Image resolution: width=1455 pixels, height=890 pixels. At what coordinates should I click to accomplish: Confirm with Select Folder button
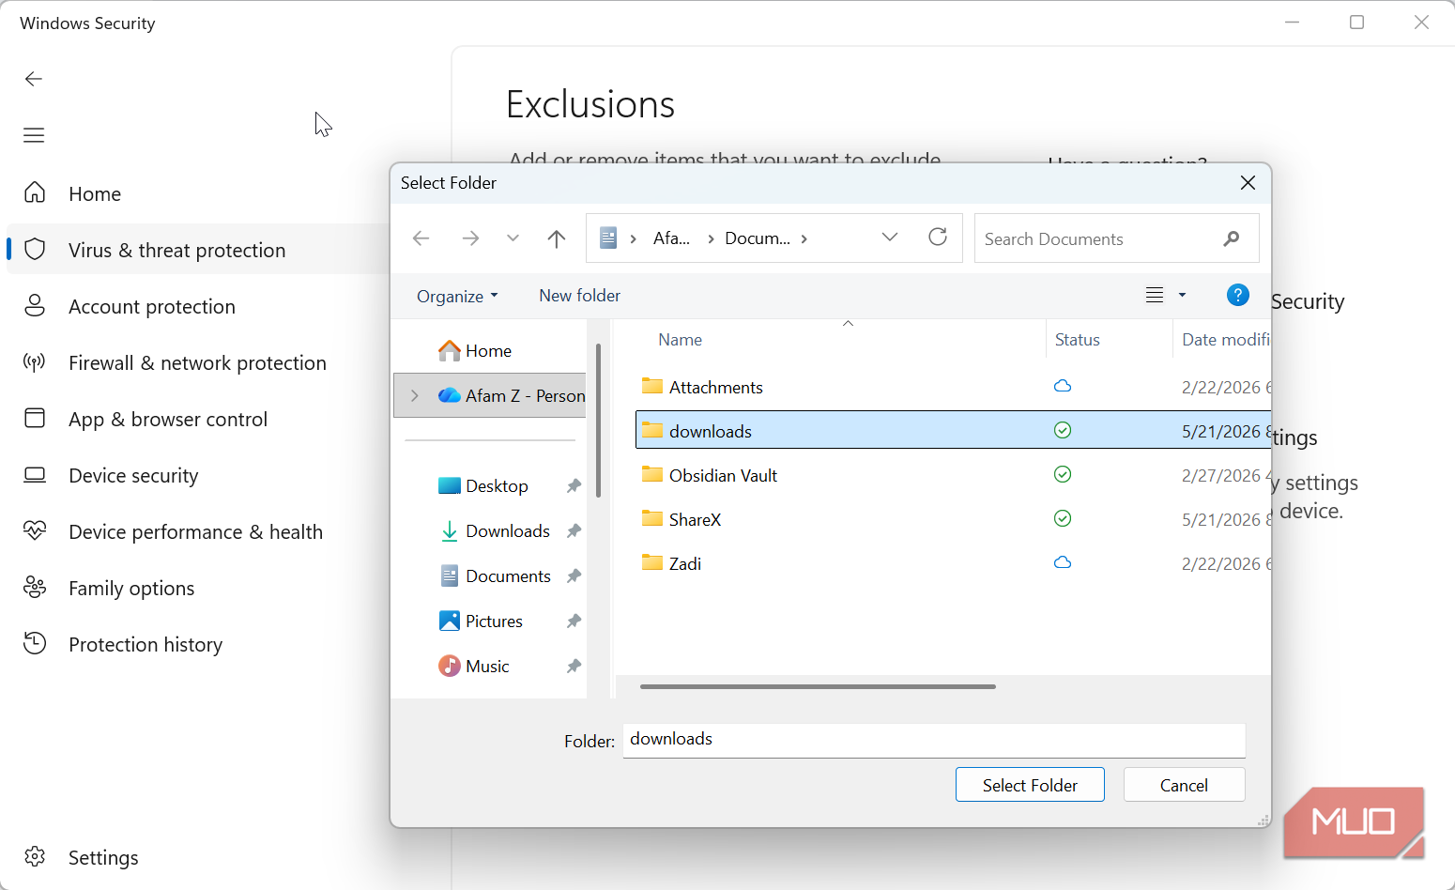click(1030, 785)
